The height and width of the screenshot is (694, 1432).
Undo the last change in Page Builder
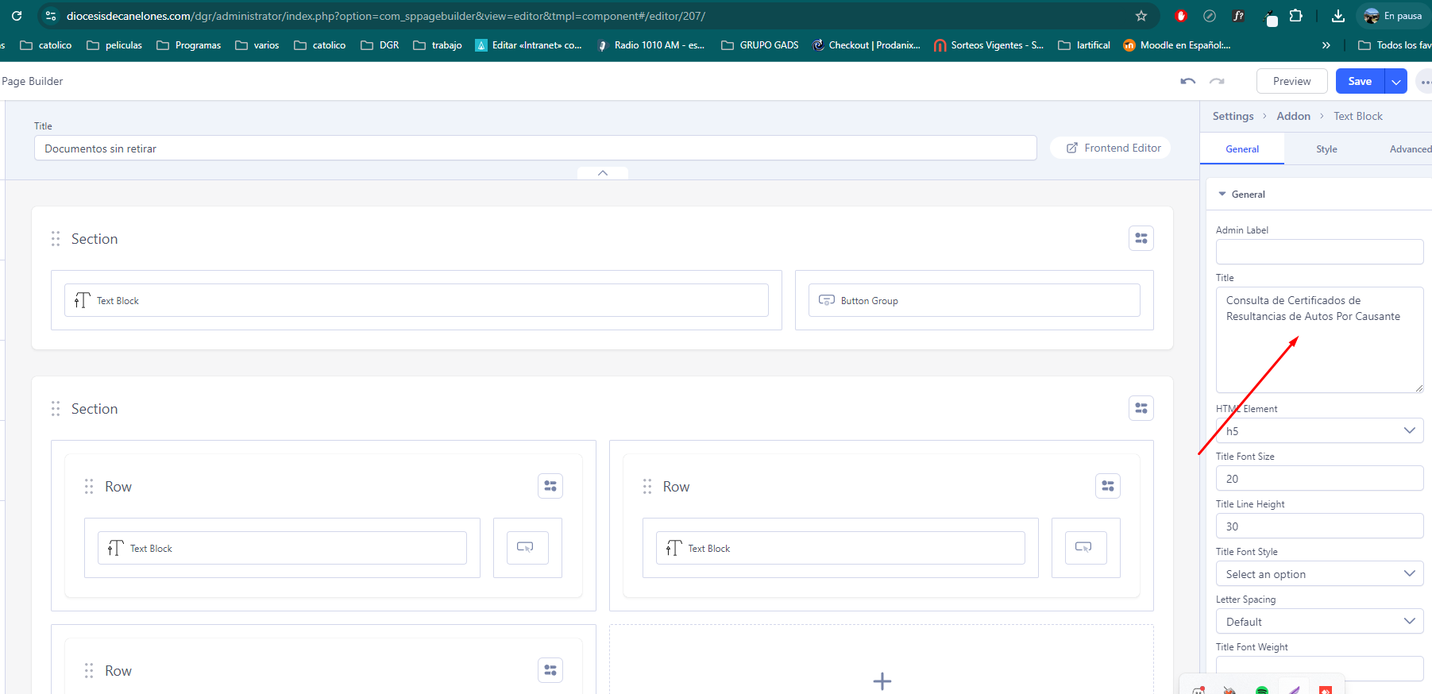(x=1188, y=81)
